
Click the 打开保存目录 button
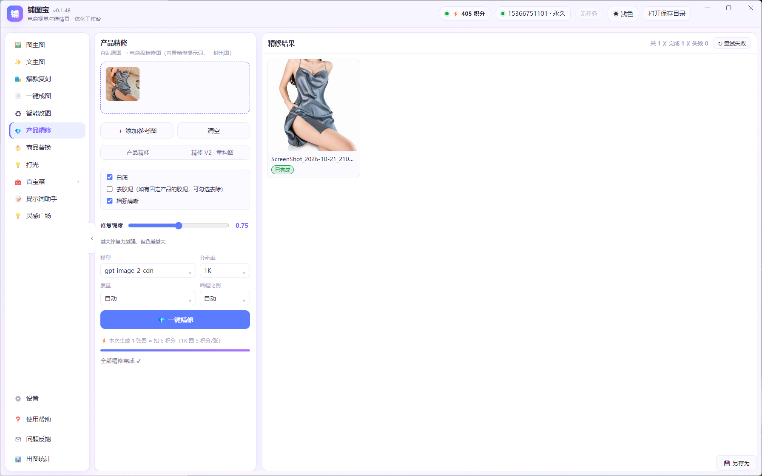(667, 14)
